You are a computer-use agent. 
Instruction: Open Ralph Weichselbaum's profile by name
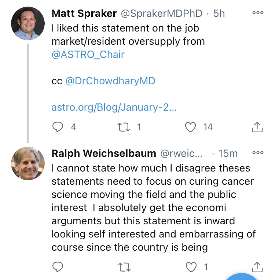(104, 154)
